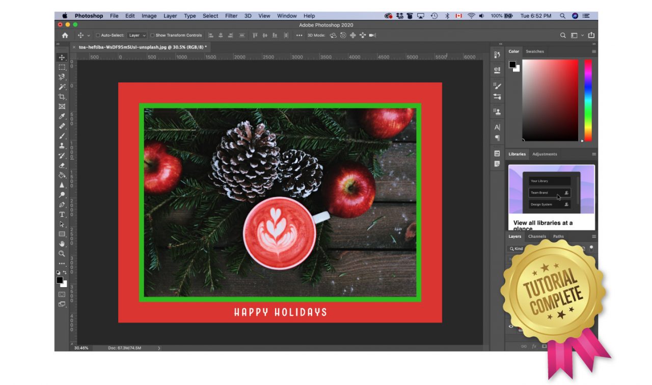Select the Crop tool in the toolbar
The image size is (652, 385).
(62, 97)
